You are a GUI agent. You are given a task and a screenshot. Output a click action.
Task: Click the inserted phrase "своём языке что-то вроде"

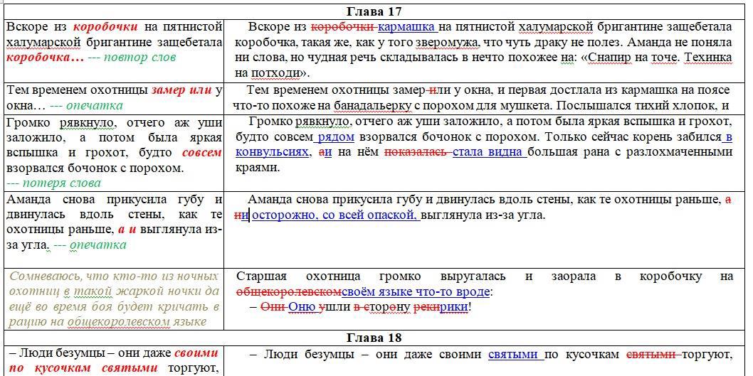point(416,292)
